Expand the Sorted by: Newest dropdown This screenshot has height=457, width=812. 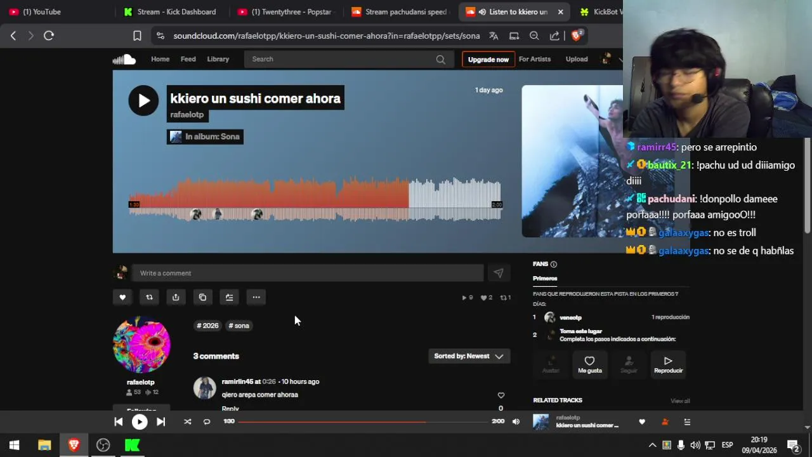pyautogui.click(x=469, y=356)
